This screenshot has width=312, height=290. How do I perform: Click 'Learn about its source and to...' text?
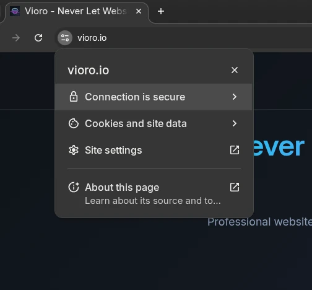pyautogui.click(x=153, y=201)
